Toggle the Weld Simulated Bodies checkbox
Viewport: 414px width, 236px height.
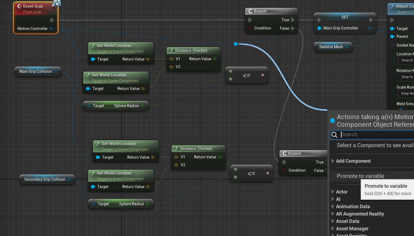point(401,108)
